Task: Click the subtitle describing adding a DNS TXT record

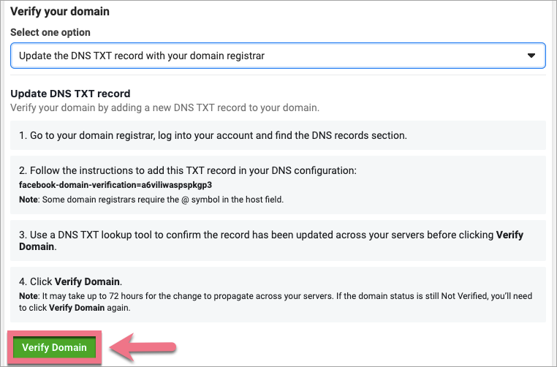Action: pos(164,107)
